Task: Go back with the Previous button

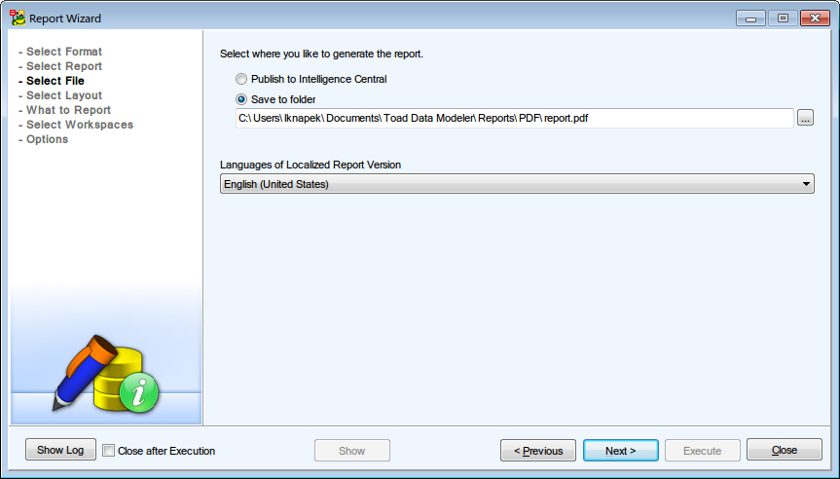Action: pyautogui.click(x=537, y=451)
